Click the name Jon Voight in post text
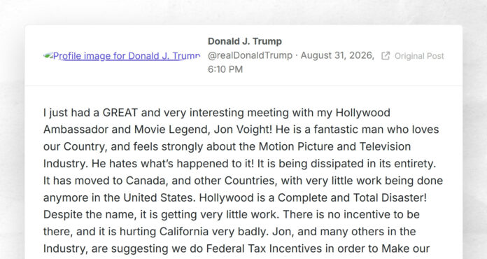This screenshot has height=259, width=487. tap(243, 129)
